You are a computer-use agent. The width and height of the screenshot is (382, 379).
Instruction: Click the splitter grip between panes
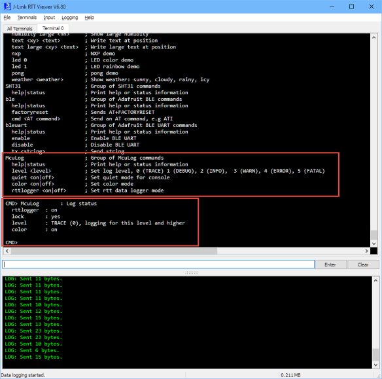tap(192, 273)
